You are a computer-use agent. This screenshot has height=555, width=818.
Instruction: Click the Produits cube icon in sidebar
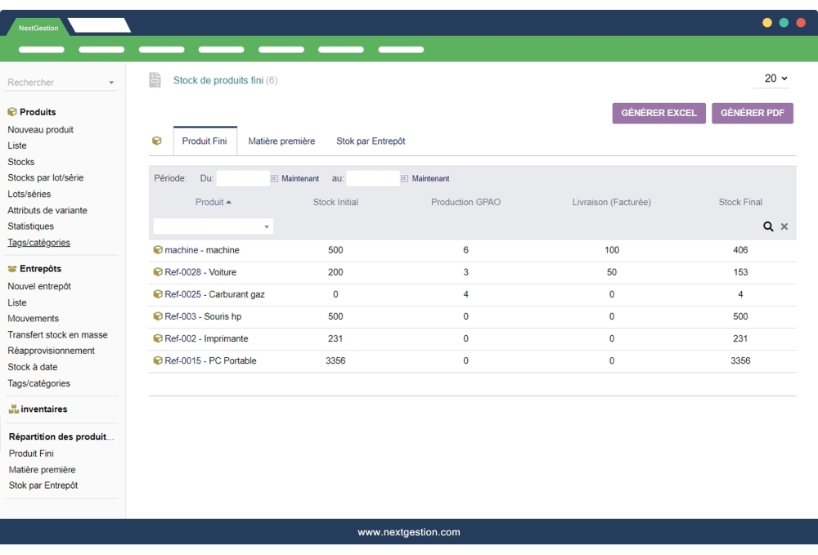11,112
